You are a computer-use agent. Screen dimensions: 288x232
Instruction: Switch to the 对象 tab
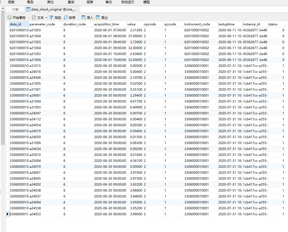tap(15, 9)
